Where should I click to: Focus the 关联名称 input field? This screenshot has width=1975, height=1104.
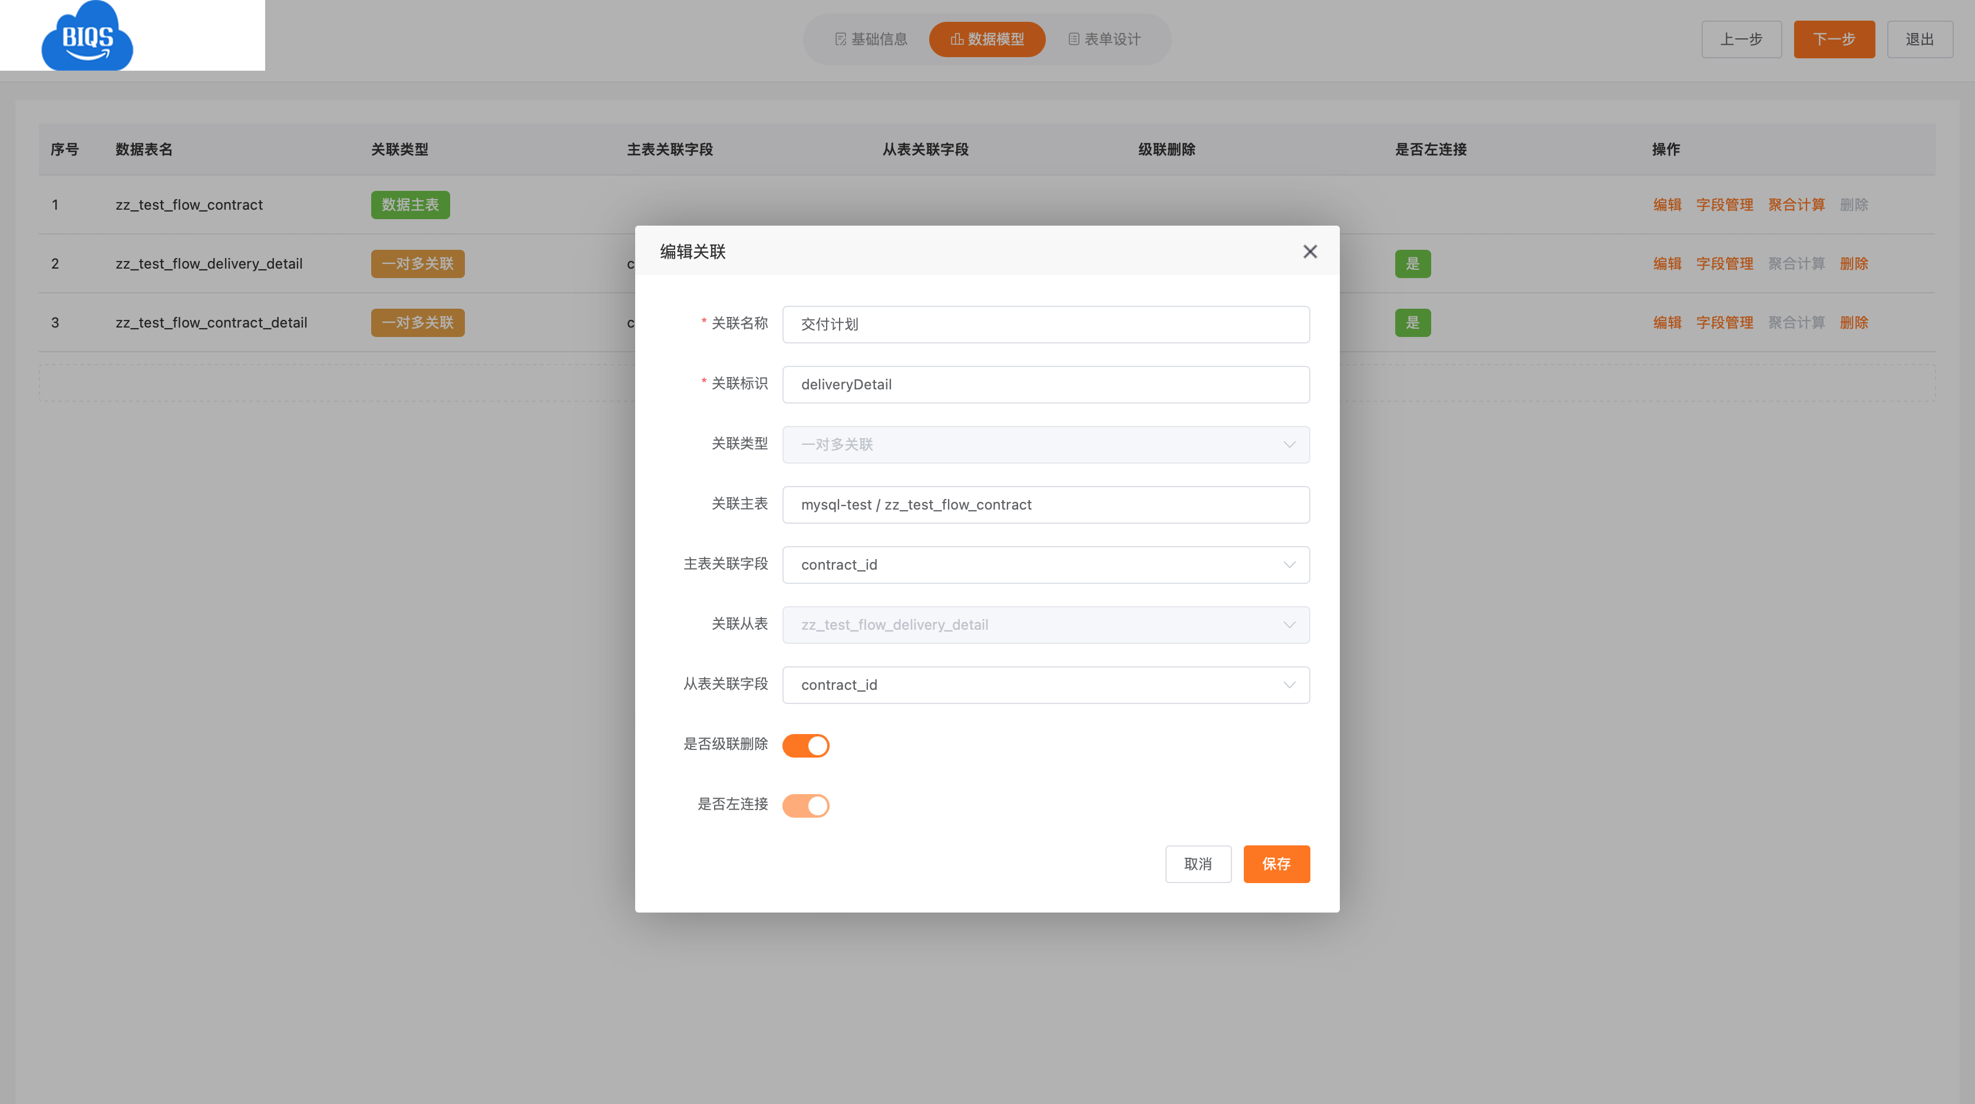(1046, 324)
